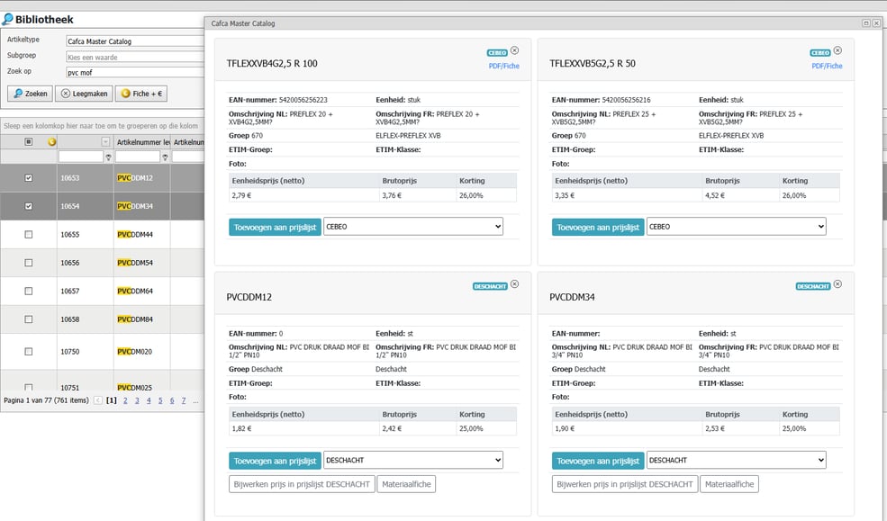Open the Subgroep combo box

click(135, 57)
